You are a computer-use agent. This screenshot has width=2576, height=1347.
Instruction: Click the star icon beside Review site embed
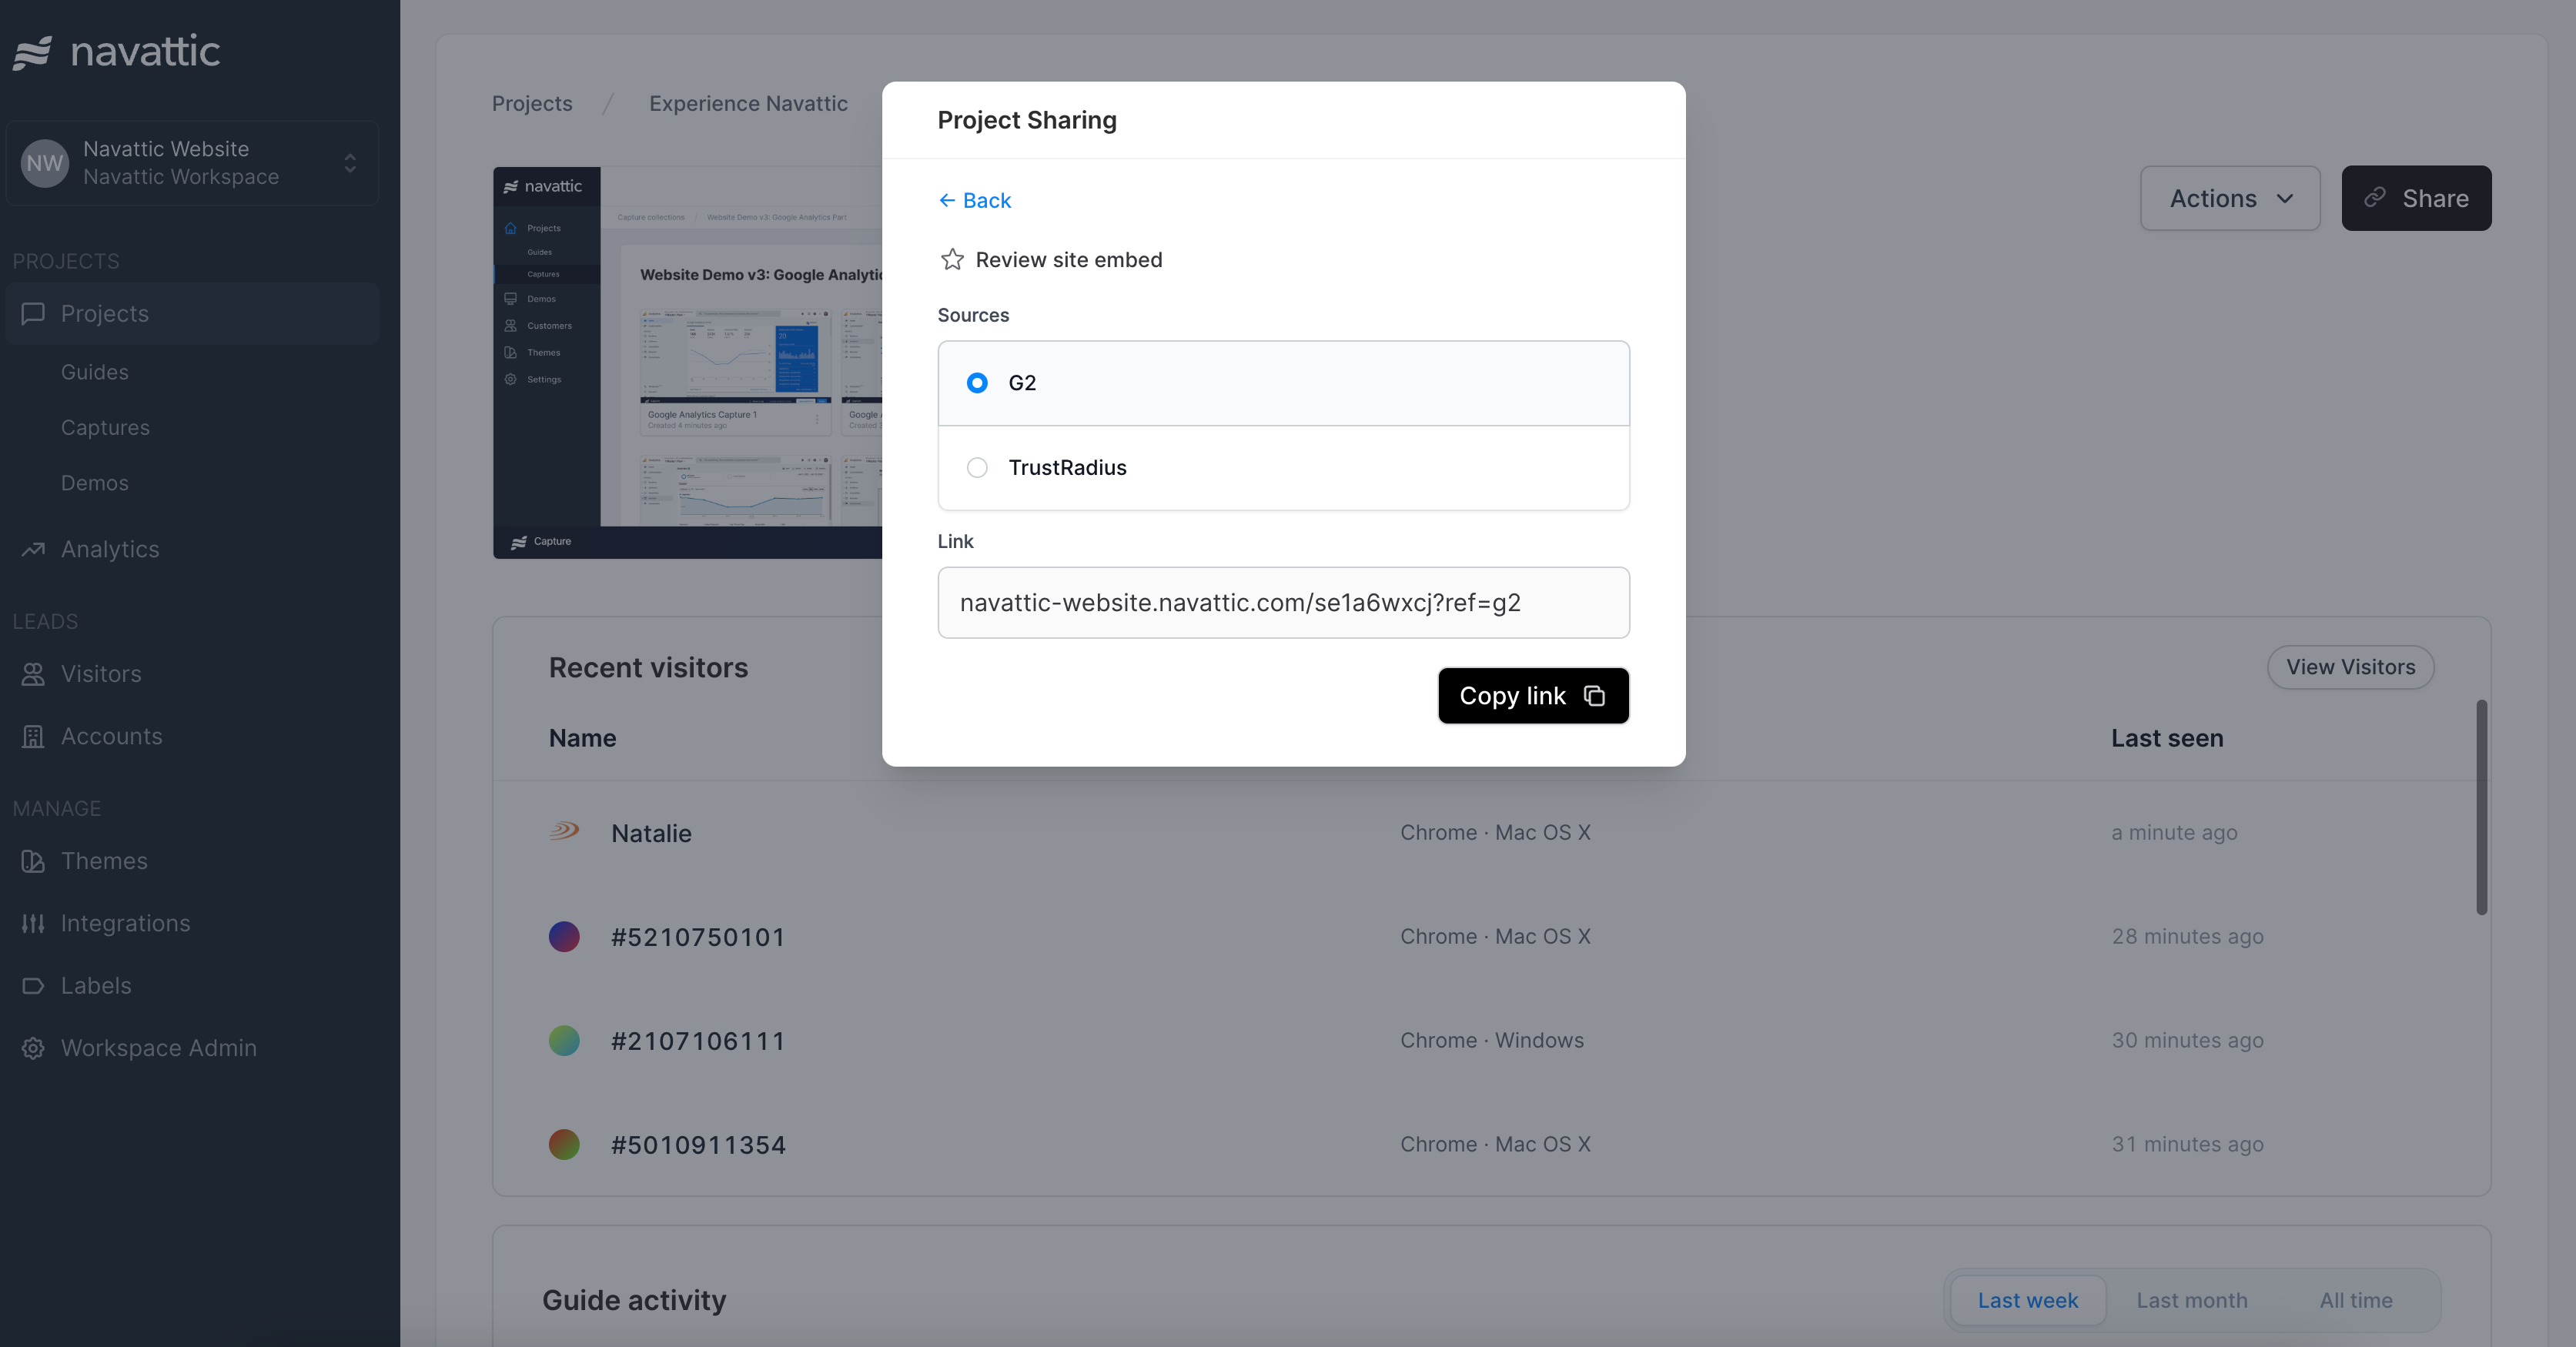(952, 260)
